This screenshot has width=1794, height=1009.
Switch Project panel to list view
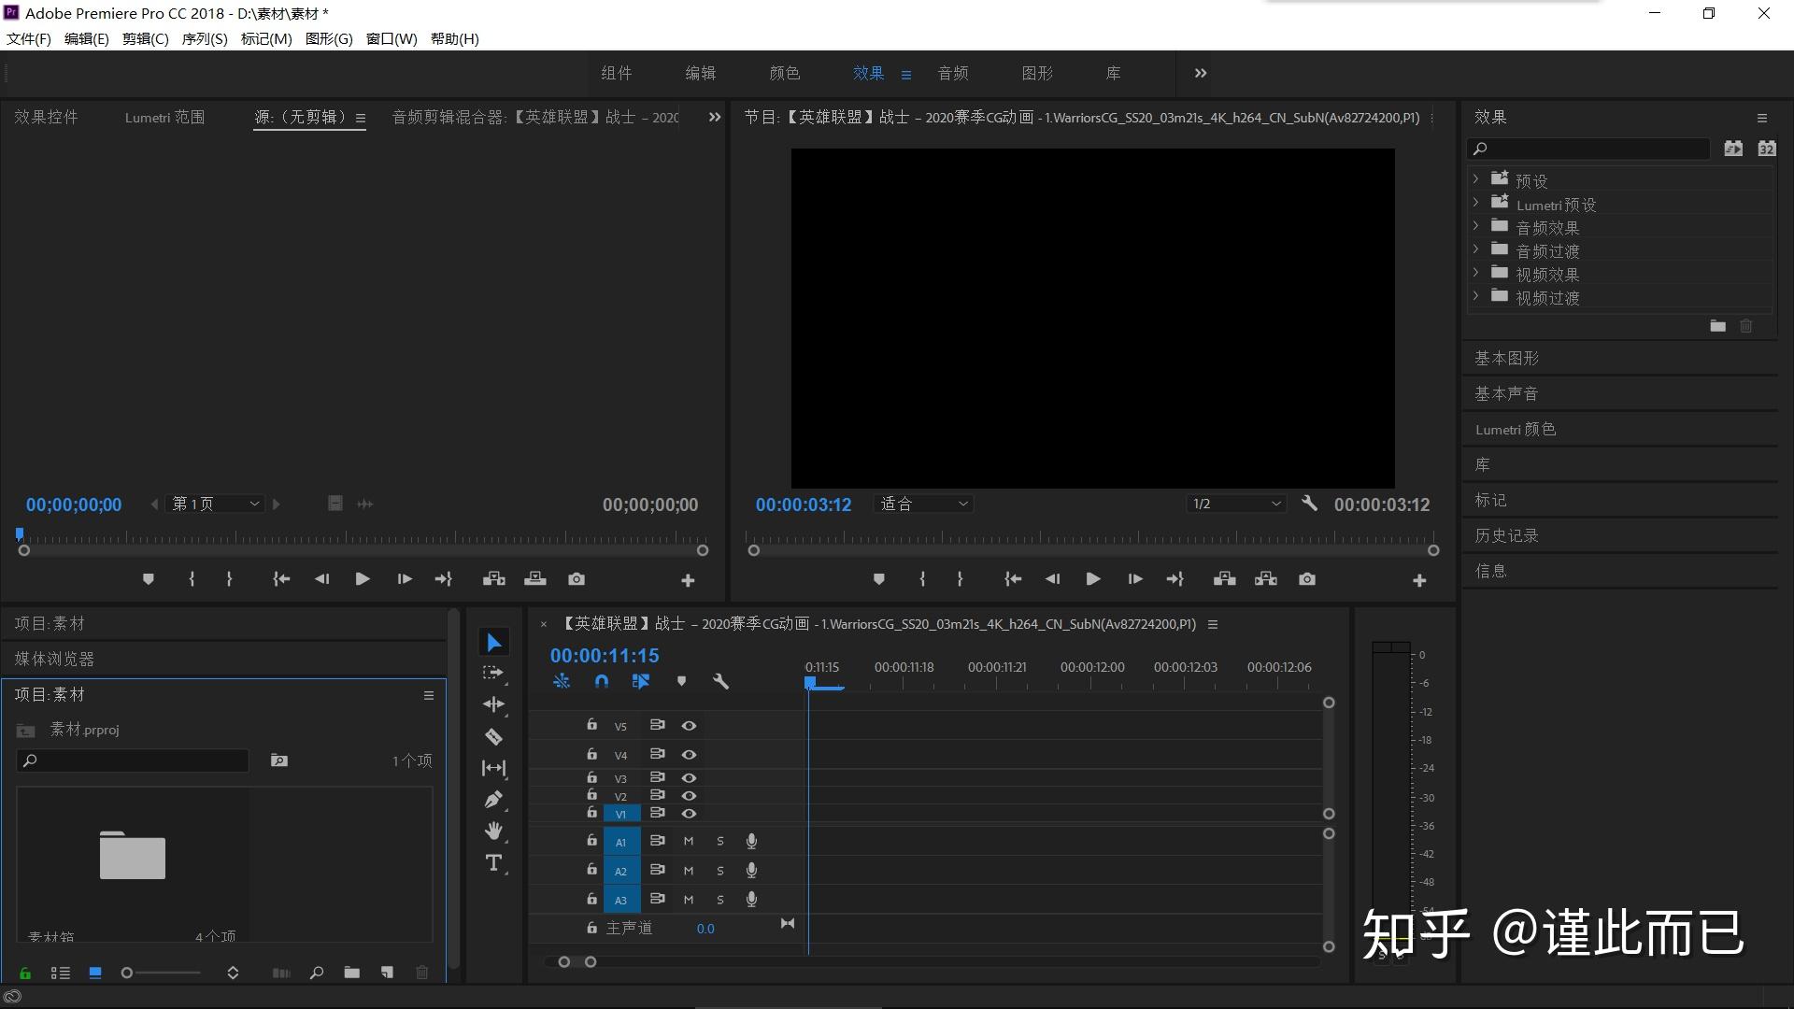pyautogui.click(x=60, y=973)
